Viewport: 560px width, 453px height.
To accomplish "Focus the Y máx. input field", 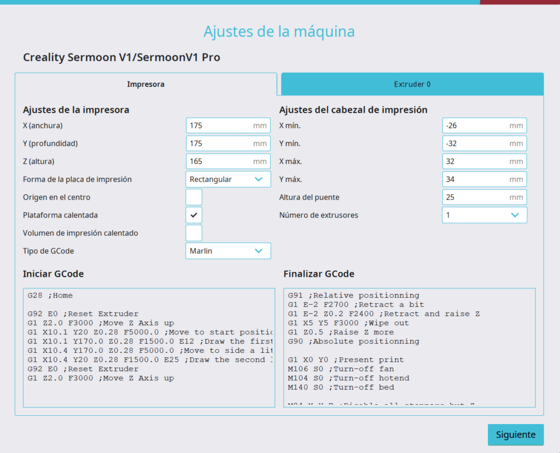I will click(x=475, y=179).
